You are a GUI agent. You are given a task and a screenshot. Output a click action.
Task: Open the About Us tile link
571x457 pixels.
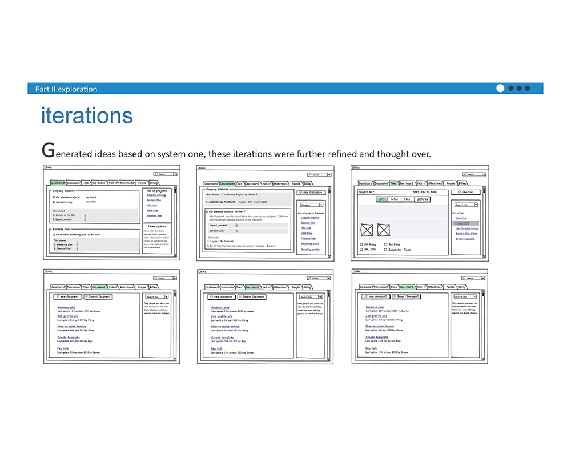click(x=461, y=218)
